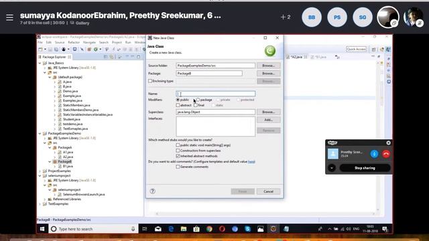Image resolution: width=429 pixels, height=241 pixels.
Task: Click the BB participant avatar
Action: (312, 17)
